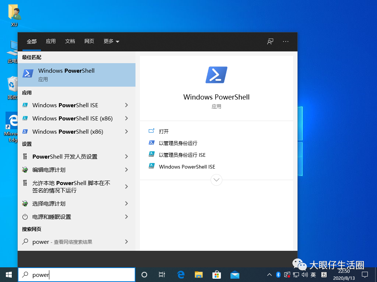Click PowerShell developer settings icon

[25, 156]
